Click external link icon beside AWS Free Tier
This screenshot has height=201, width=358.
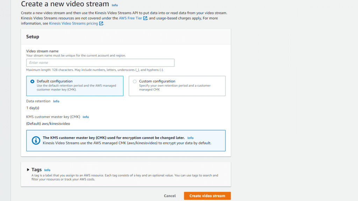tap(145, 18)
